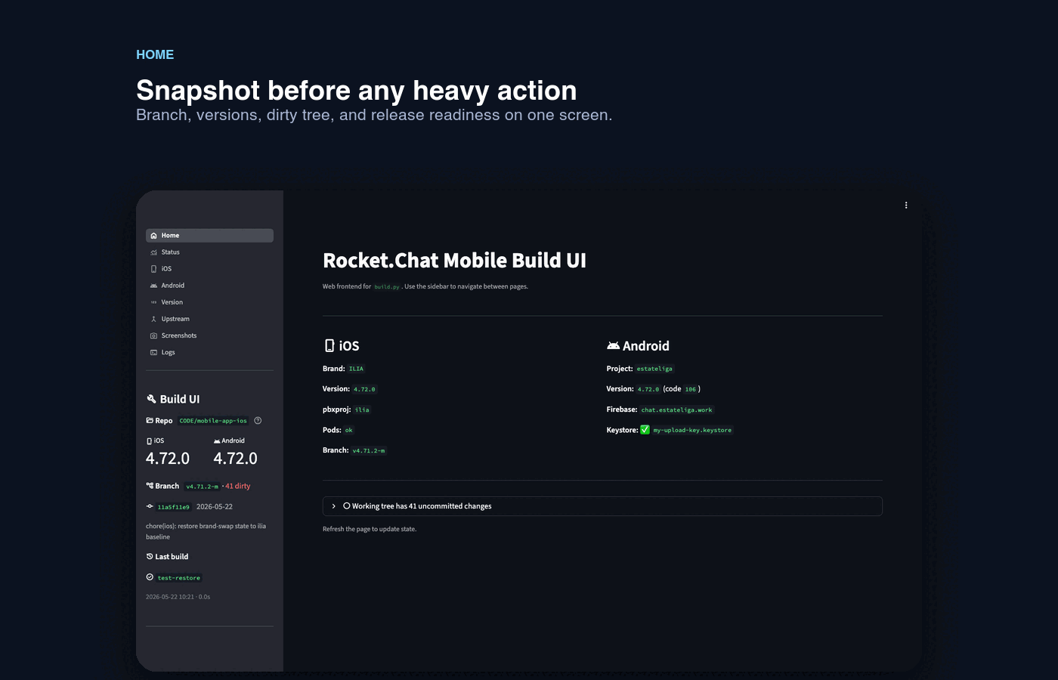Click the estateliga project value

coord(654,369)
